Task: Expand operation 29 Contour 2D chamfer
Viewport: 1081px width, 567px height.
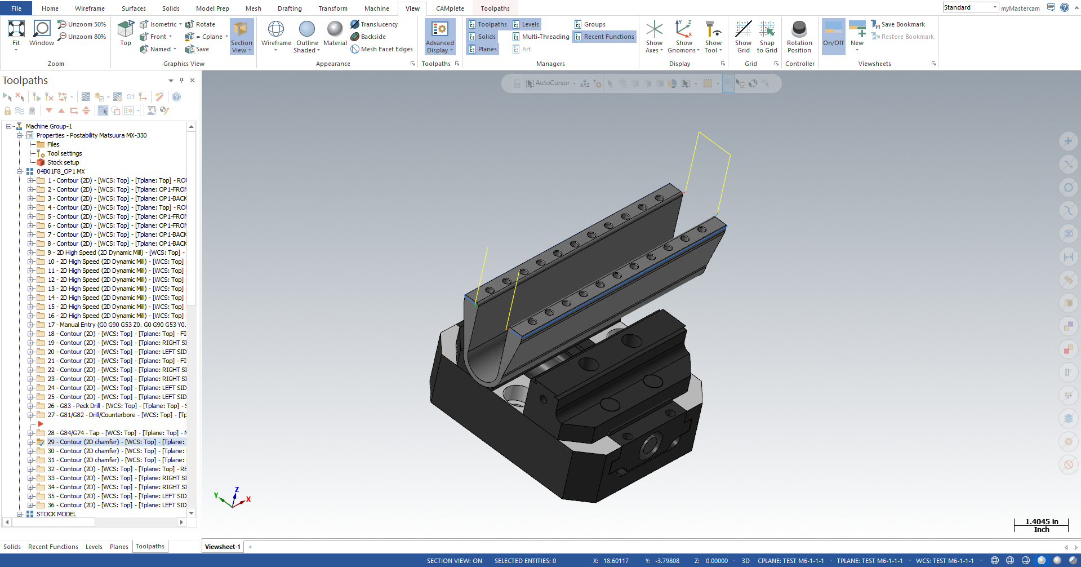Action: (x=30, y=442)
